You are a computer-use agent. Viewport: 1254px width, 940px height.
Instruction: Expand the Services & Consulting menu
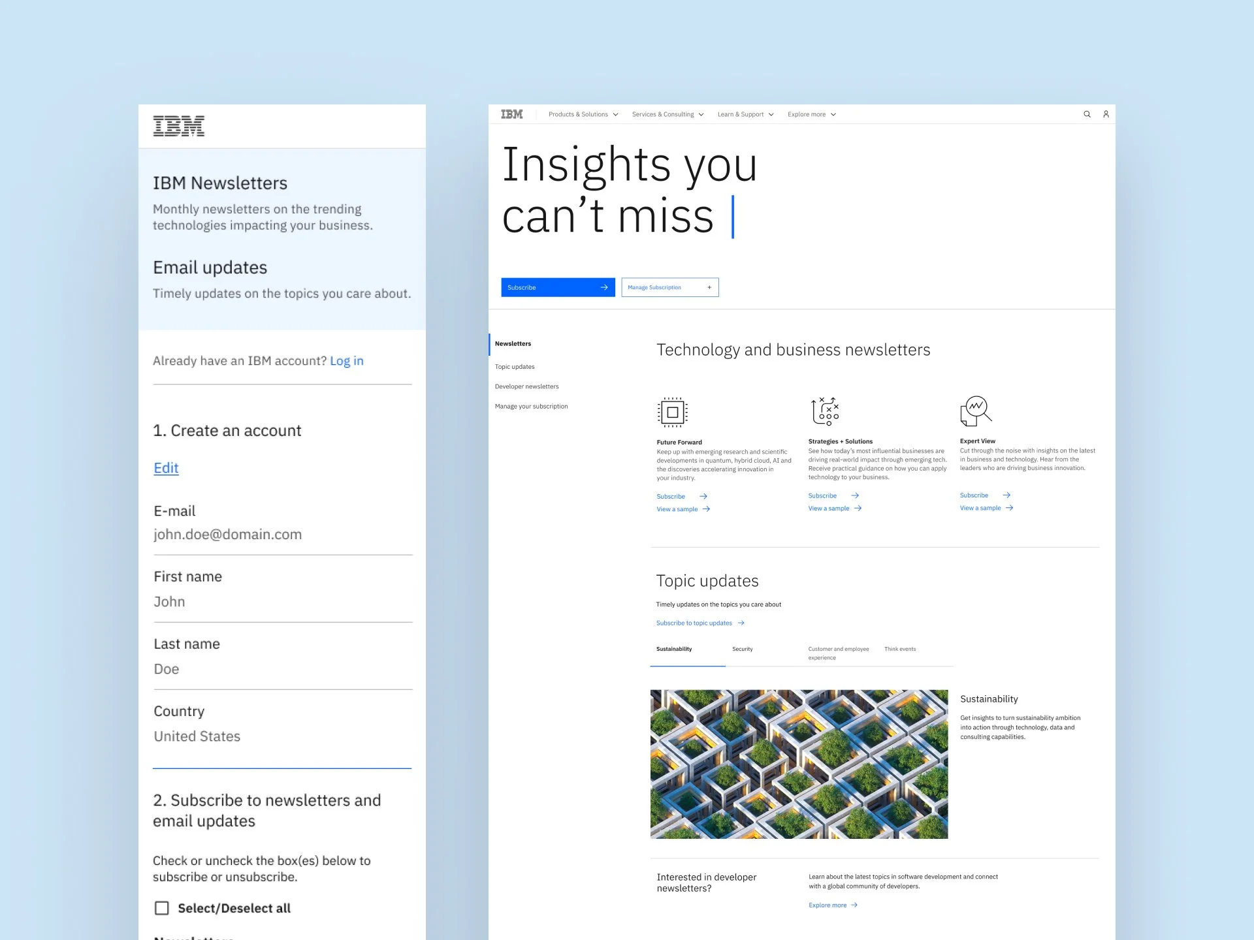click(667, 114)
